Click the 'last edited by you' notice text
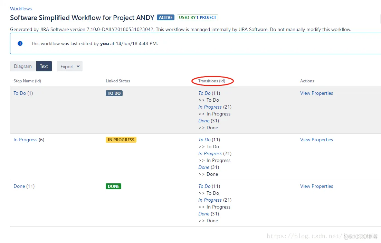 [x=95, y=44]
